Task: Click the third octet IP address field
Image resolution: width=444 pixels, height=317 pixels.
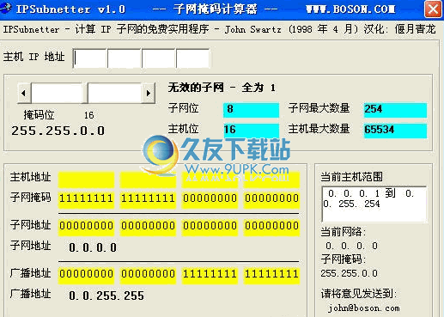Action: pos(159,58)
